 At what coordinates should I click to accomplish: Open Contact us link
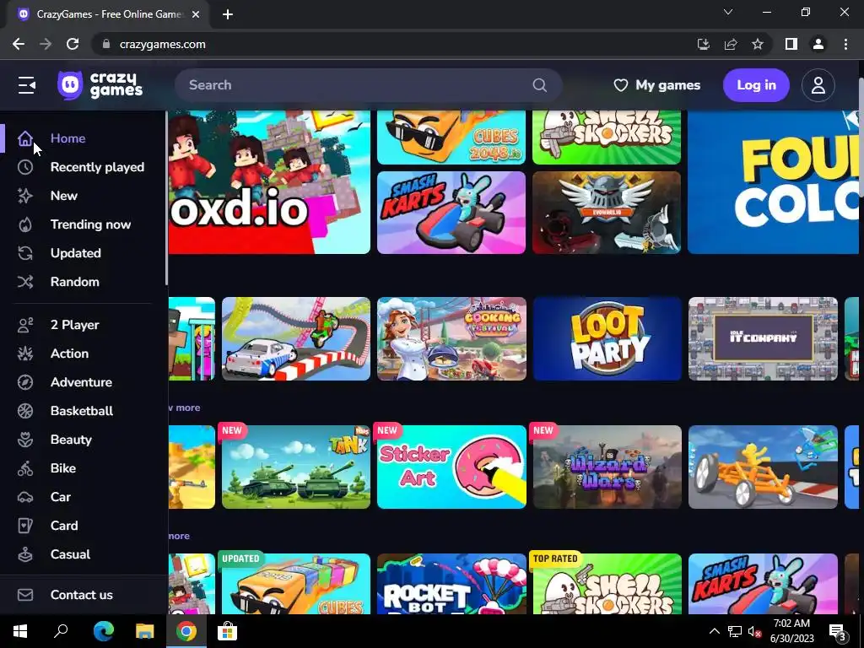coord(83,595)
